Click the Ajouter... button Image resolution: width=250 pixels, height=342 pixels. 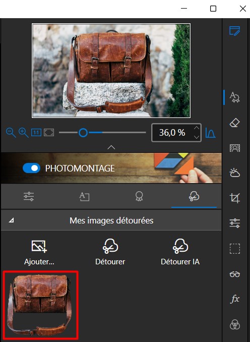(39, 252)
